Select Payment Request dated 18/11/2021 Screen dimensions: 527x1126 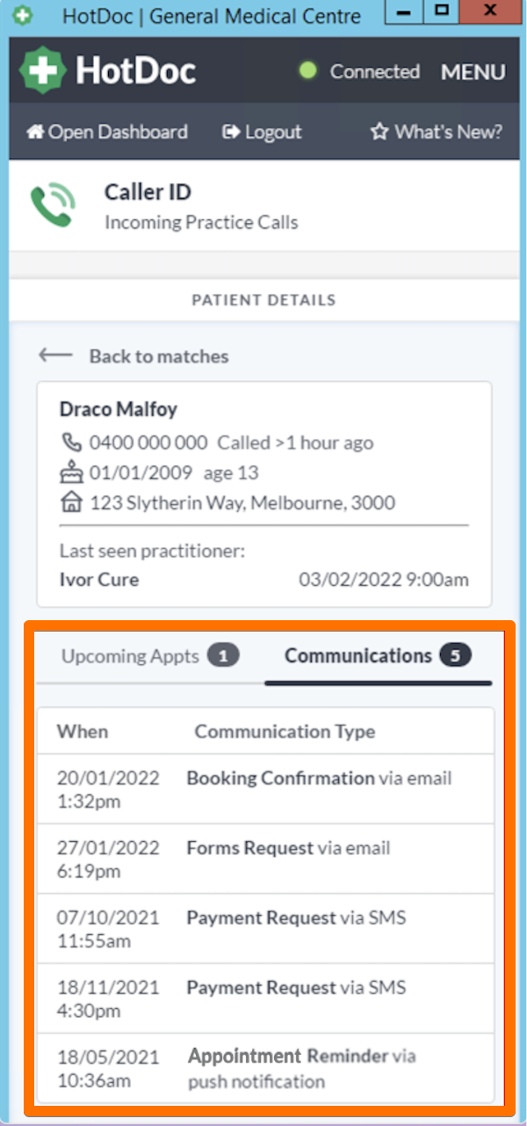coord(265,999)
